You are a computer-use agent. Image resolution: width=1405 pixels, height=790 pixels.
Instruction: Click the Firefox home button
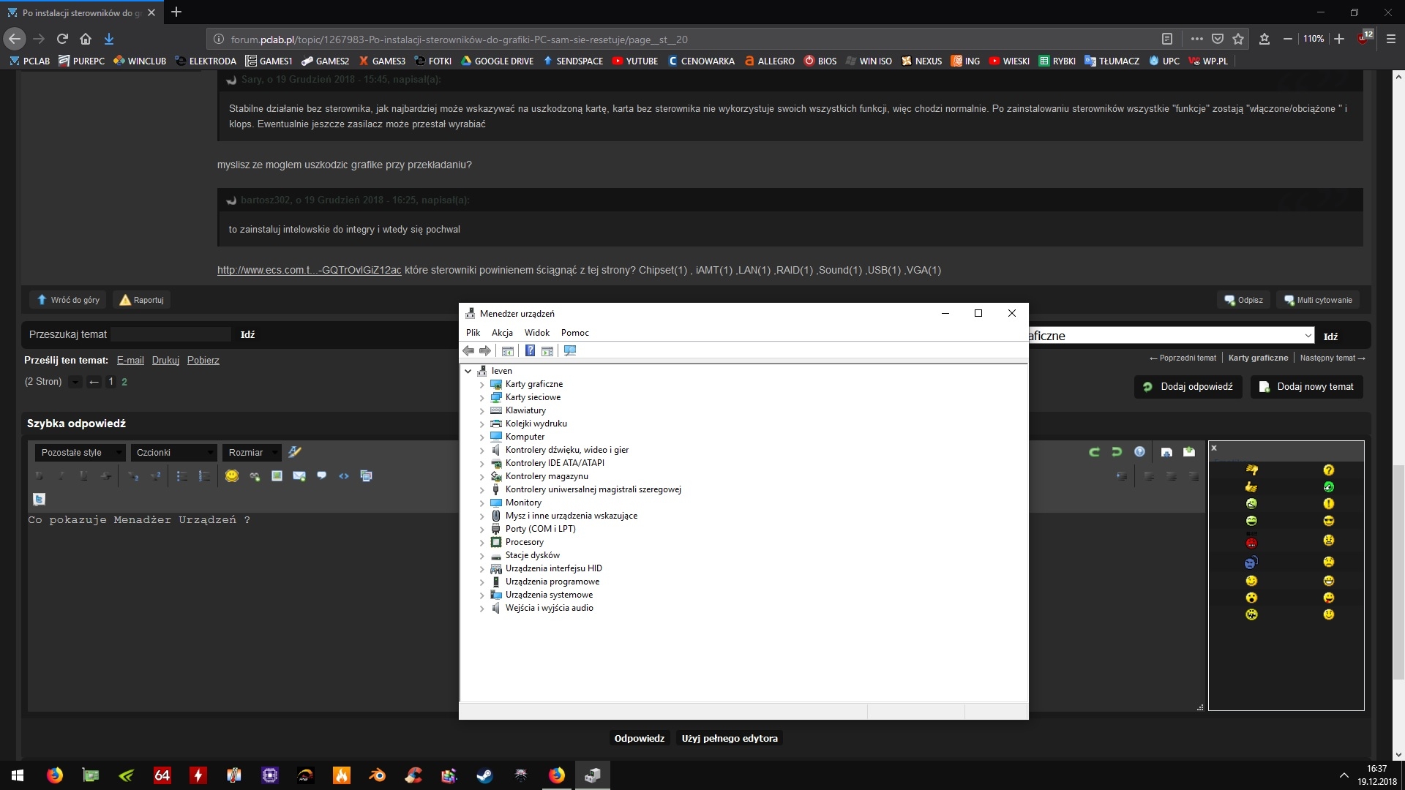86,39
